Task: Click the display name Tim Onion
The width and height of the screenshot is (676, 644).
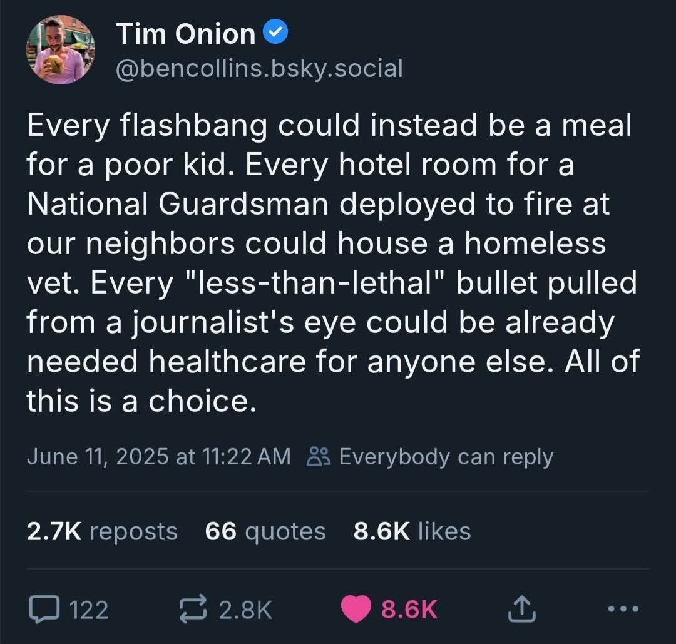Action: (x=185, y=34)
